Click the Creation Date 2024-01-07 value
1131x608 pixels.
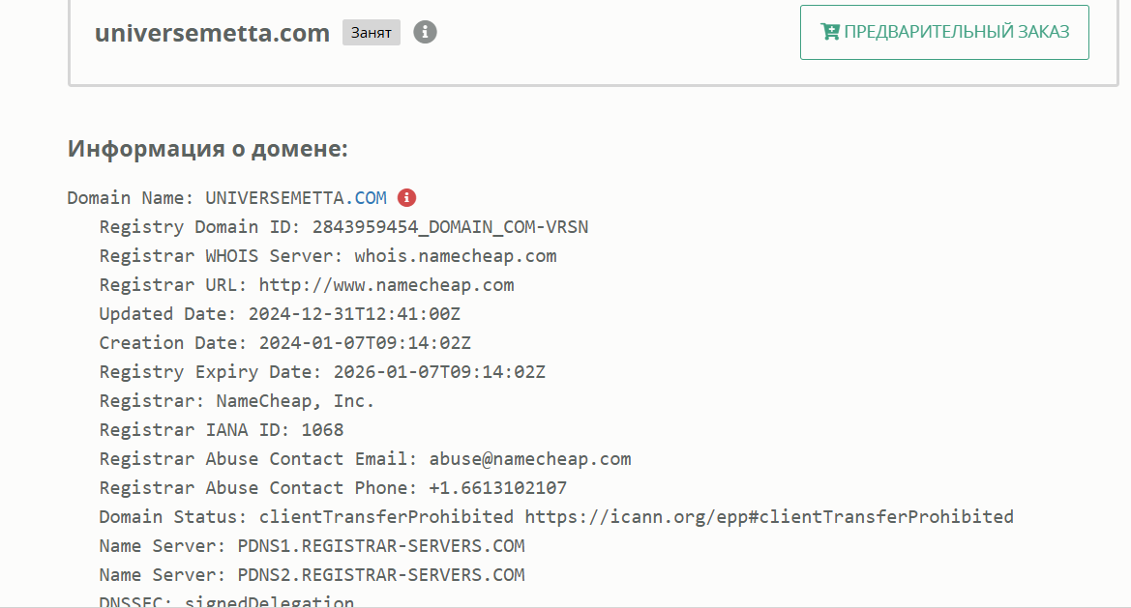[365, 343]
